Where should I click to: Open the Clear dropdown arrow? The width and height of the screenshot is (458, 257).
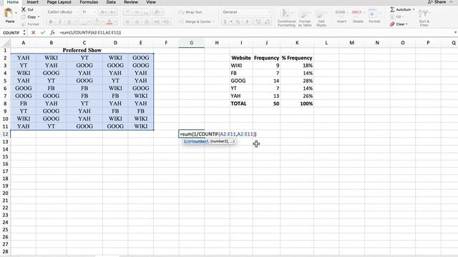click(406, 24)
